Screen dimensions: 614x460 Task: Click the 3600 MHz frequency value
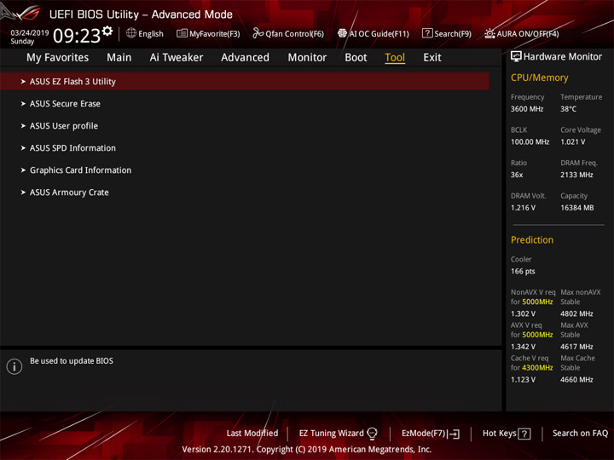(527, 109)
